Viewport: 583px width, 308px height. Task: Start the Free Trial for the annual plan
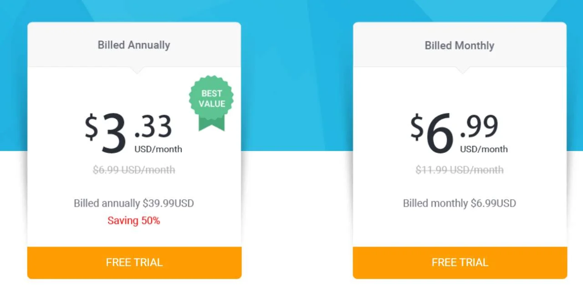pos(134,263)
